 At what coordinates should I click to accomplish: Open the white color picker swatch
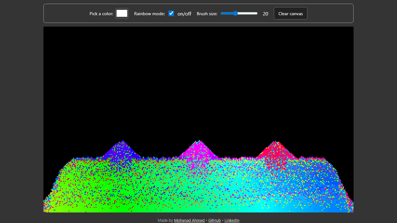[122, 13]
